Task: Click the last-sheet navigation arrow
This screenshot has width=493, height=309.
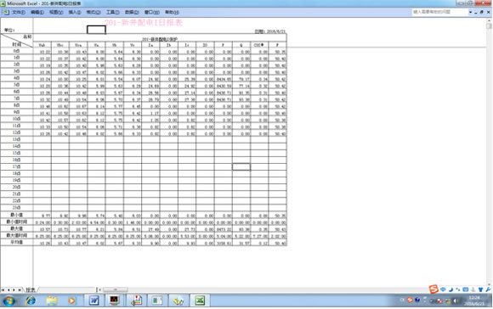Action: coord(20,289)
